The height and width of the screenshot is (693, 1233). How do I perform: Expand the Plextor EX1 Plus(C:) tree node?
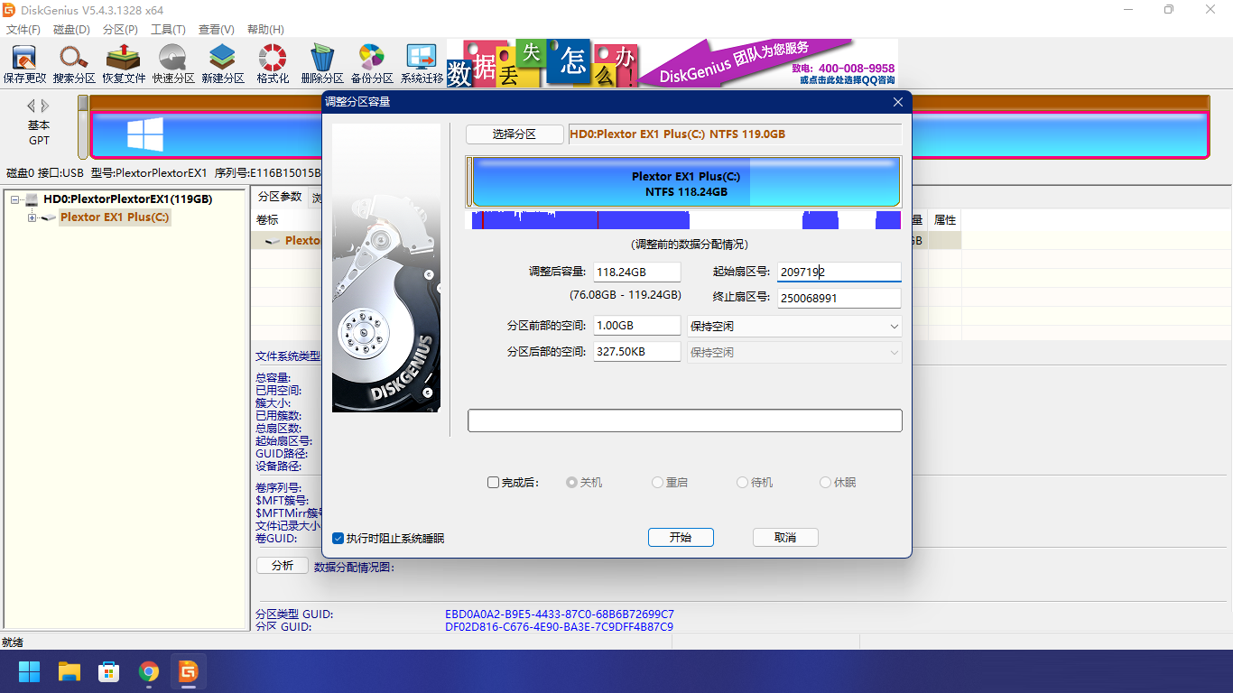click(32, 217)
